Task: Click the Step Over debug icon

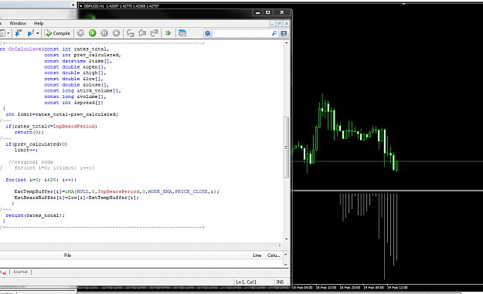Action: click(x=142, y=33)
